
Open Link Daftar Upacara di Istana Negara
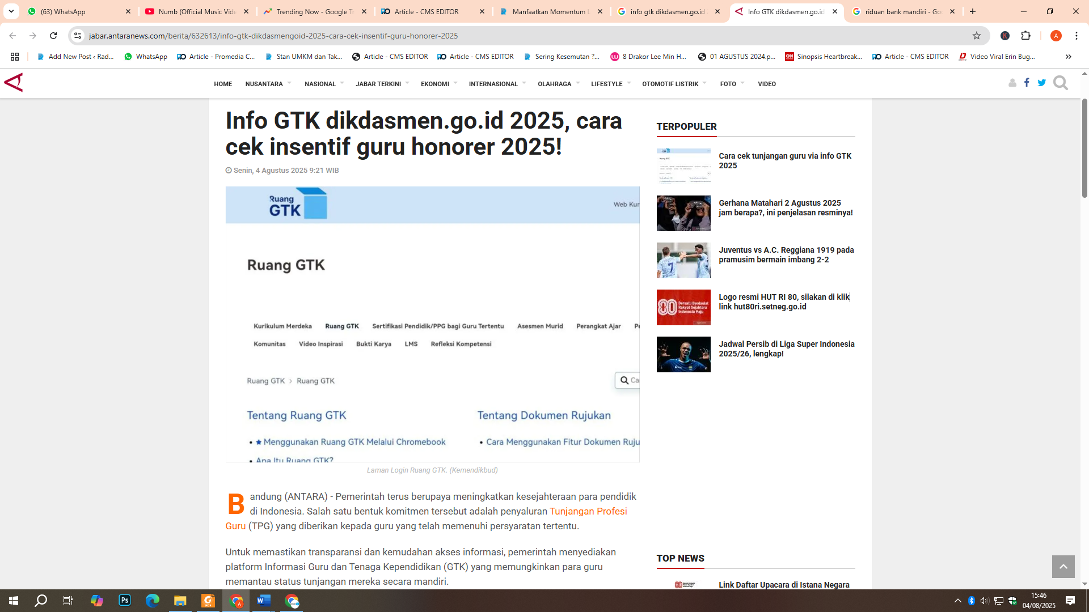pos(784,585)
